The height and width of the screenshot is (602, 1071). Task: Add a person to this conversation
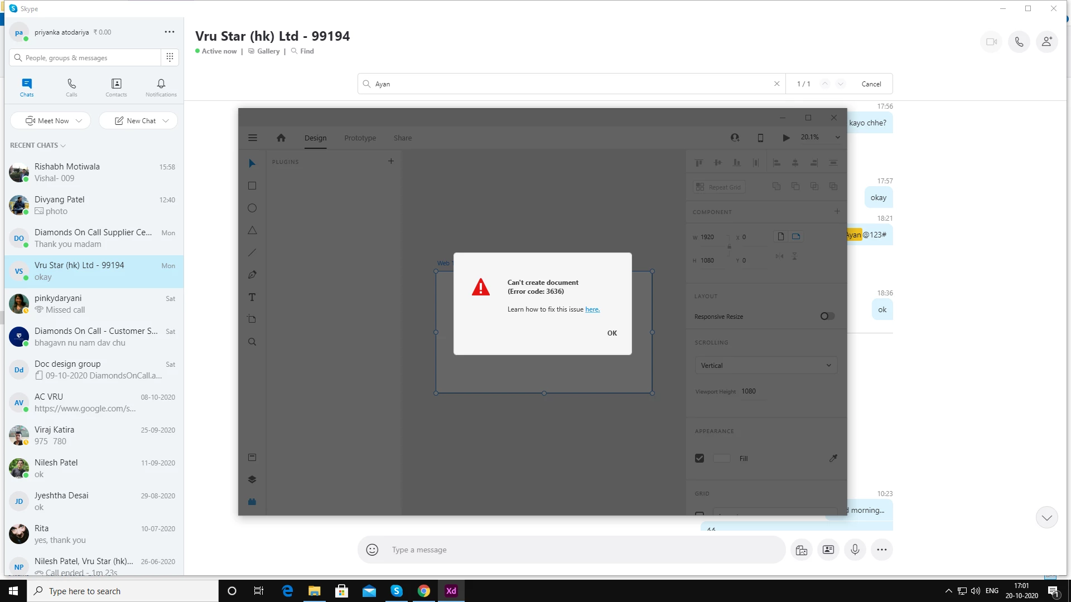click(x=1047, y=42)
